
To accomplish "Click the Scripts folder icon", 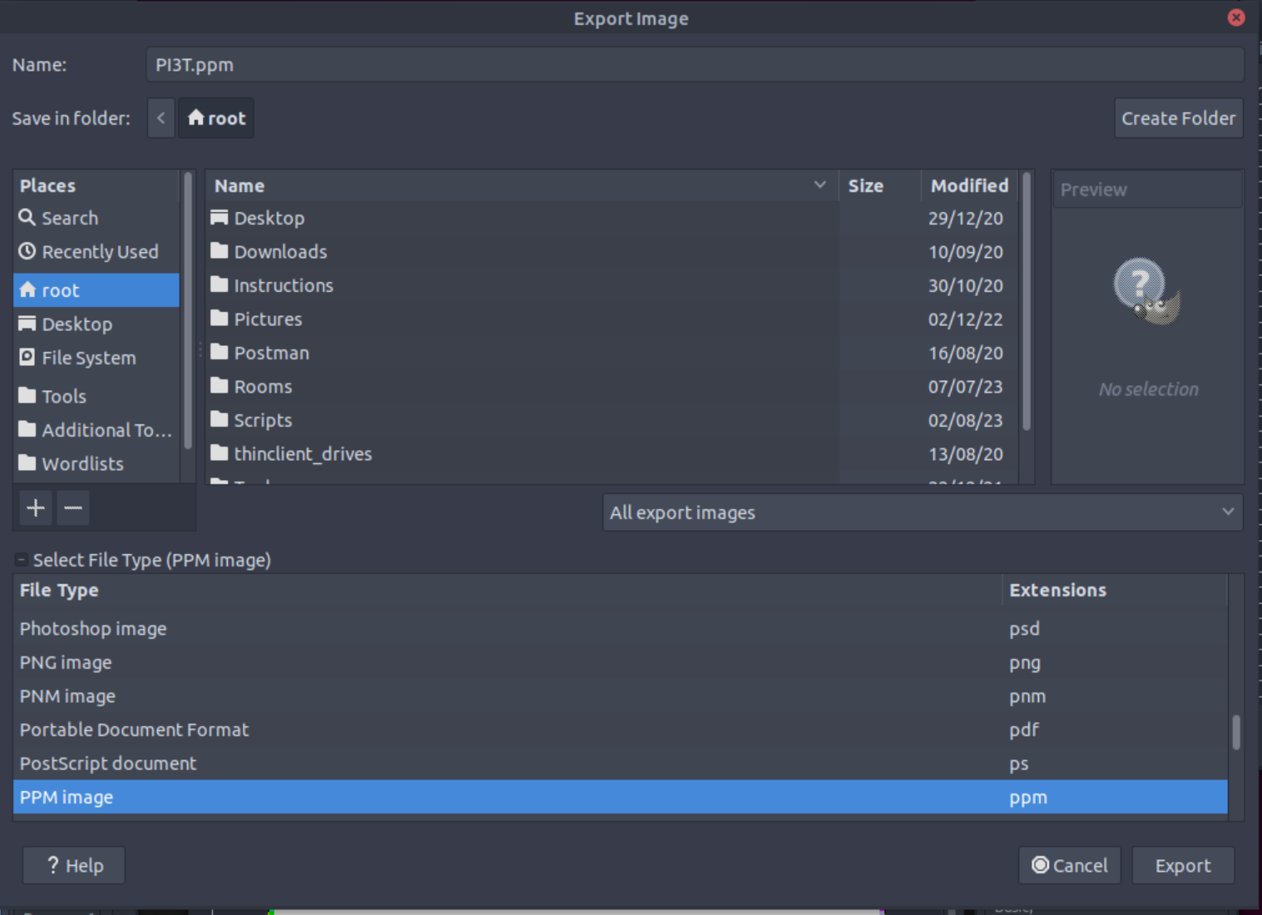I will pyautogui.click(x=220, y=420).
